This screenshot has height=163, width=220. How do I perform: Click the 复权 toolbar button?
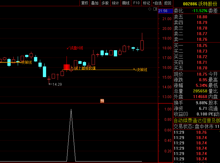coord(85,3)
